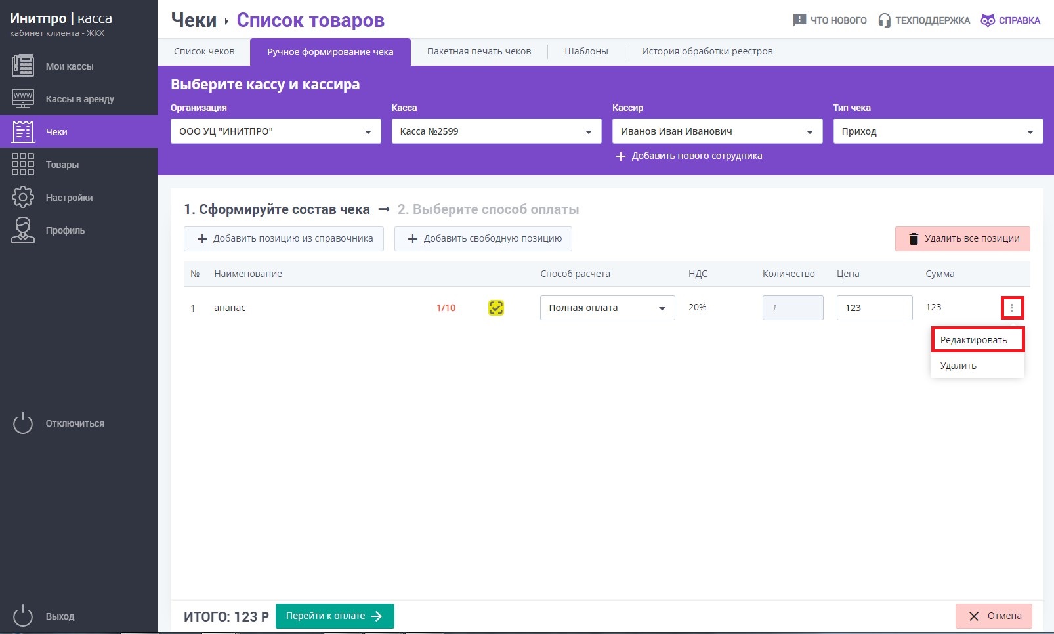Expand the Организация dropdown
The height and width of the screenshot is (634, 1054).
tap(276, 131)
